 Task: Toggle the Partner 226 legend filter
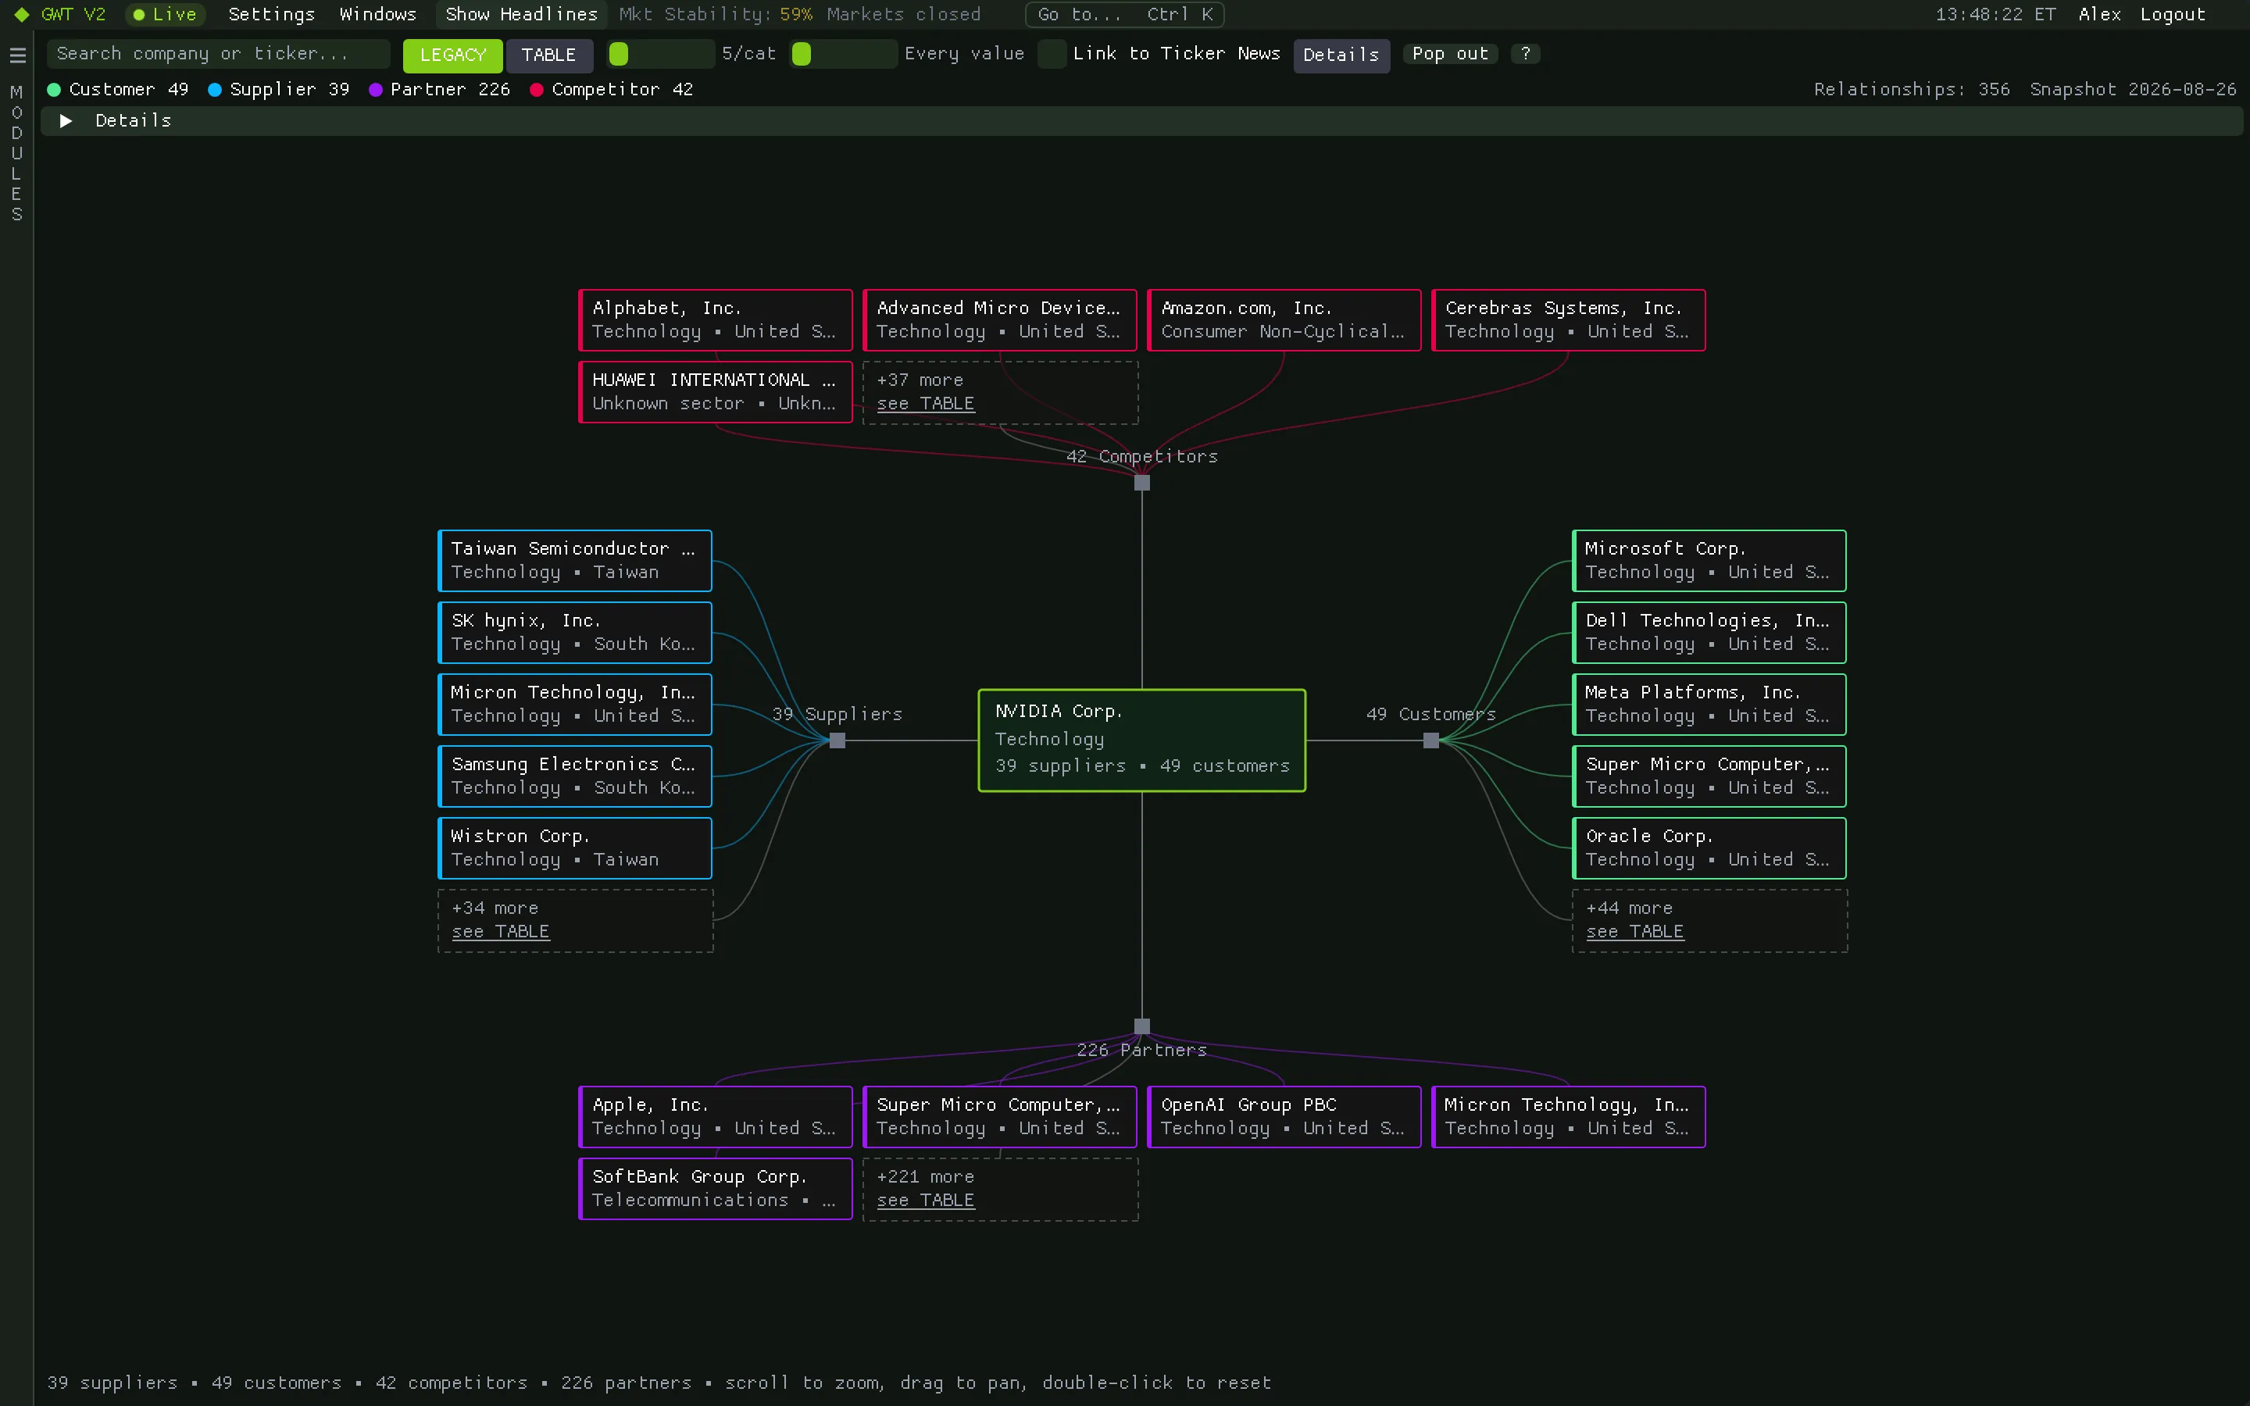click(x=440, y=89)
